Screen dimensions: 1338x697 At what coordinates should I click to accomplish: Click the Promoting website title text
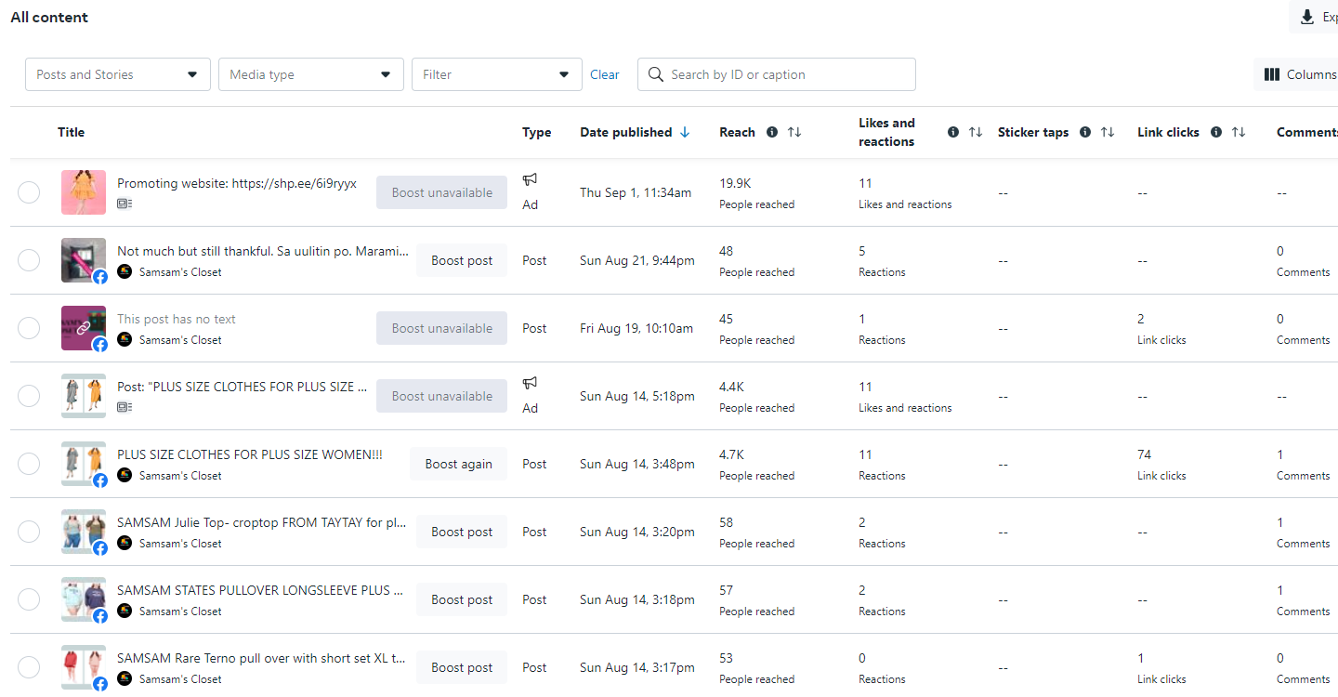coord(237,183)
